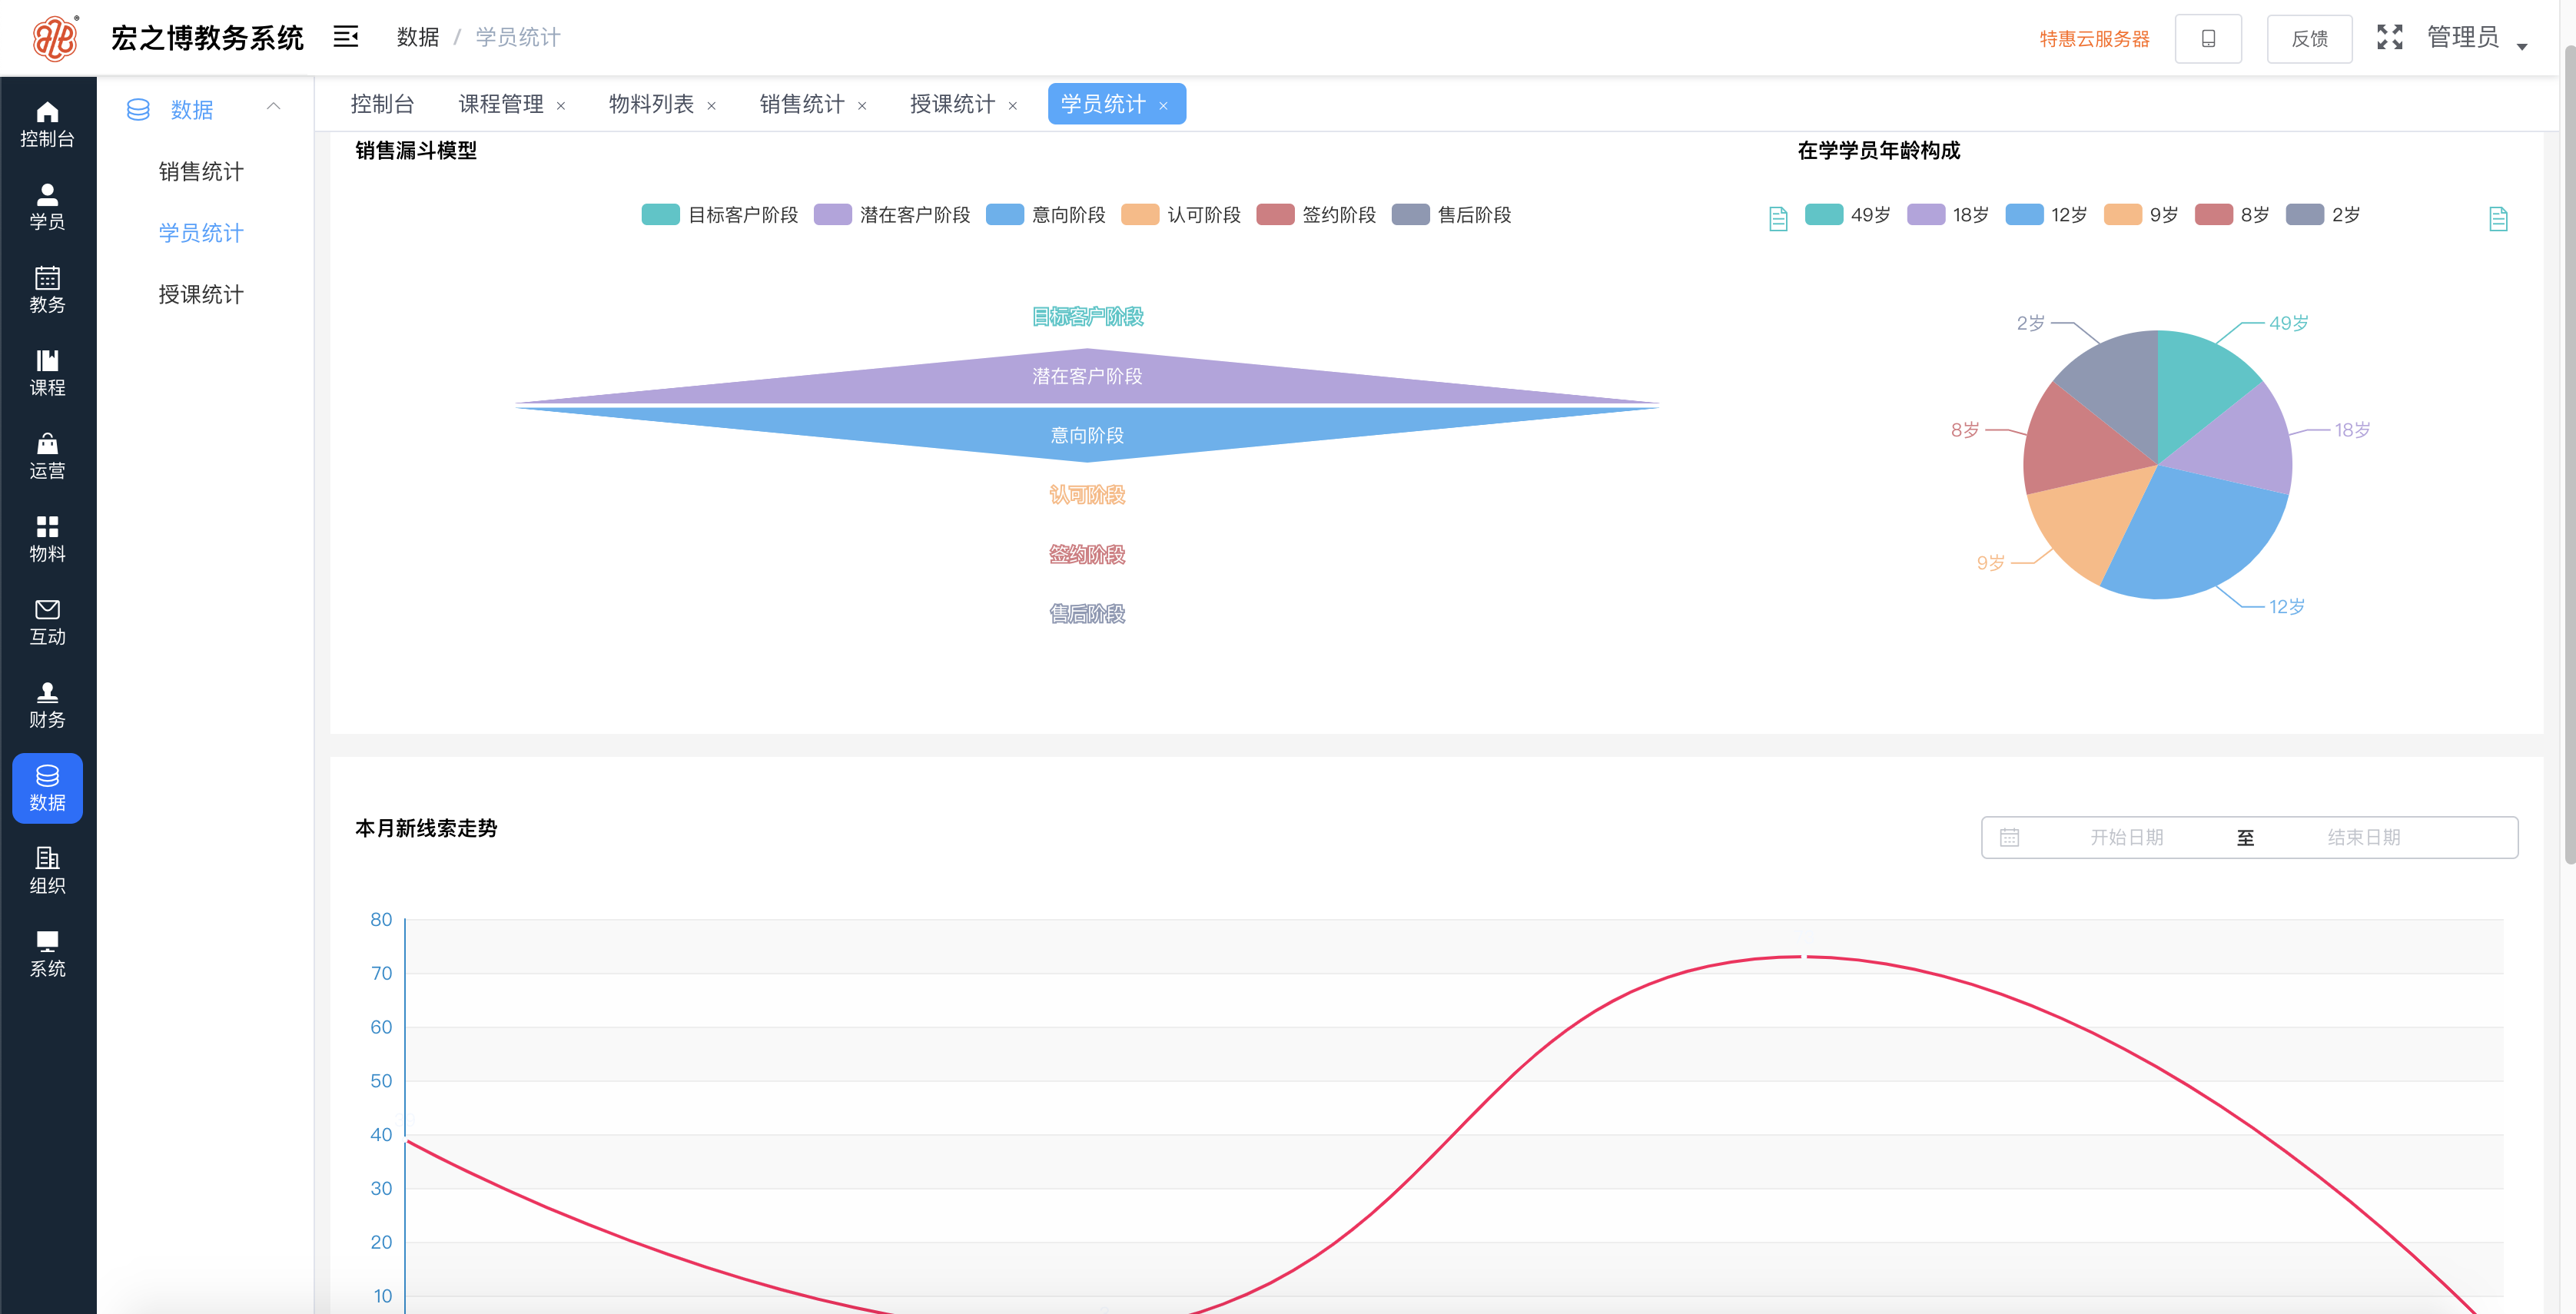This screenshot has width=2576, height=1314.
Task: Click the 数据 breadcrumb link
Action: [x=418, y=37]
